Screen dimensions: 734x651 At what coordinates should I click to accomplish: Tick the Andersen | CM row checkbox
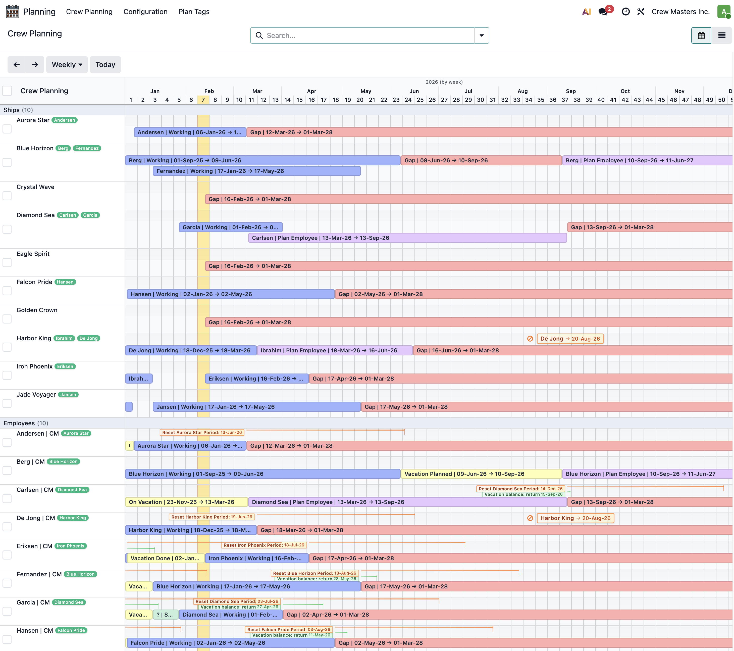(x=7, y=442)
